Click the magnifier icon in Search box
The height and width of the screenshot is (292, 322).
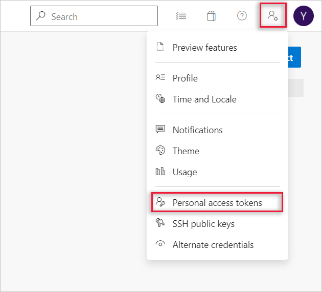point(41,16)
